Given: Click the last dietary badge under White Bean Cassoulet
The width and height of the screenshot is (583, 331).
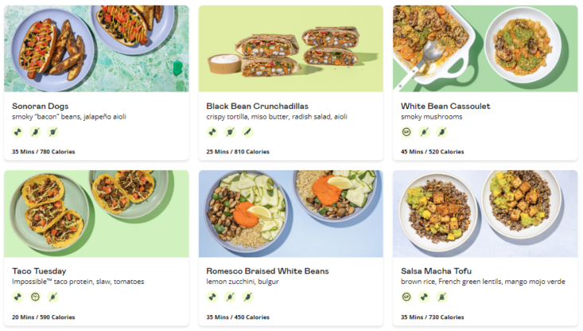Looking at the screenshot, I should pyautogui.click(x=441, y=132).
